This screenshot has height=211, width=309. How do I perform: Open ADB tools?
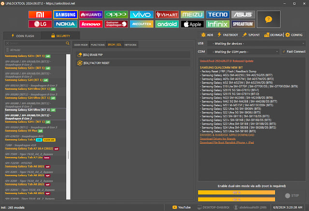207,35
